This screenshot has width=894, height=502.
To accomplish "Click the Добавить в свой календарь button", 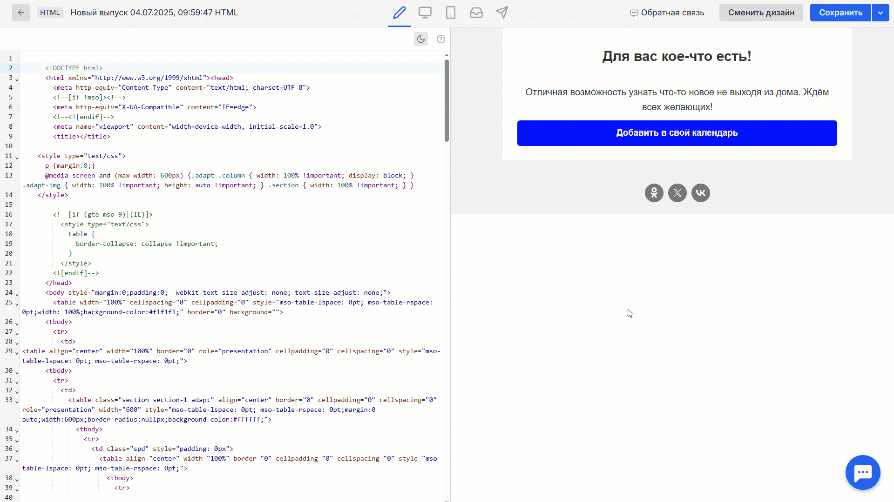I will tap(677, 133).
